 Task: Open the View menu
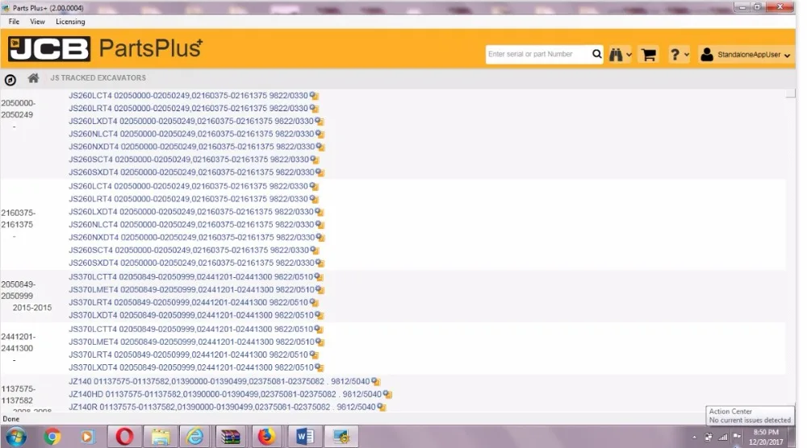tap(37, 22)
